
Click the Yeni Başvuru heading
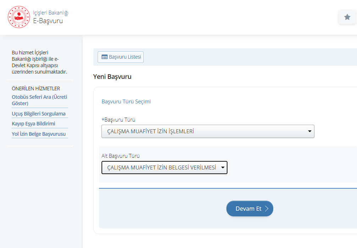coord(112,77)
